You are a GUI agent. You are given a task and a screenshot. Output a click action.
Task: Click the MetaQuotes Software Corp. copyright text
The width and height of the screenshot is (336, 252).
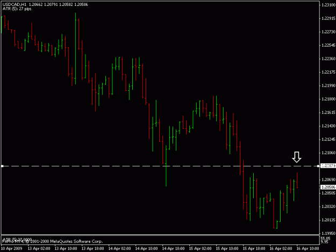tap(53, 241)
